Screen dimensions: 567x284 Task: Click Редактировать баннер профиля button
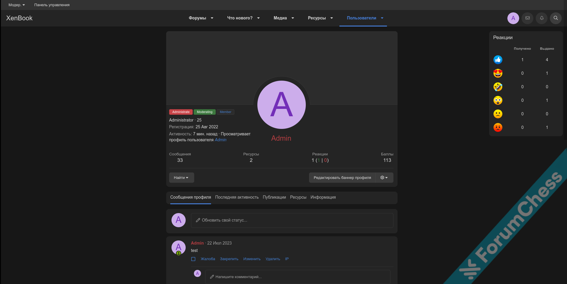342,178
